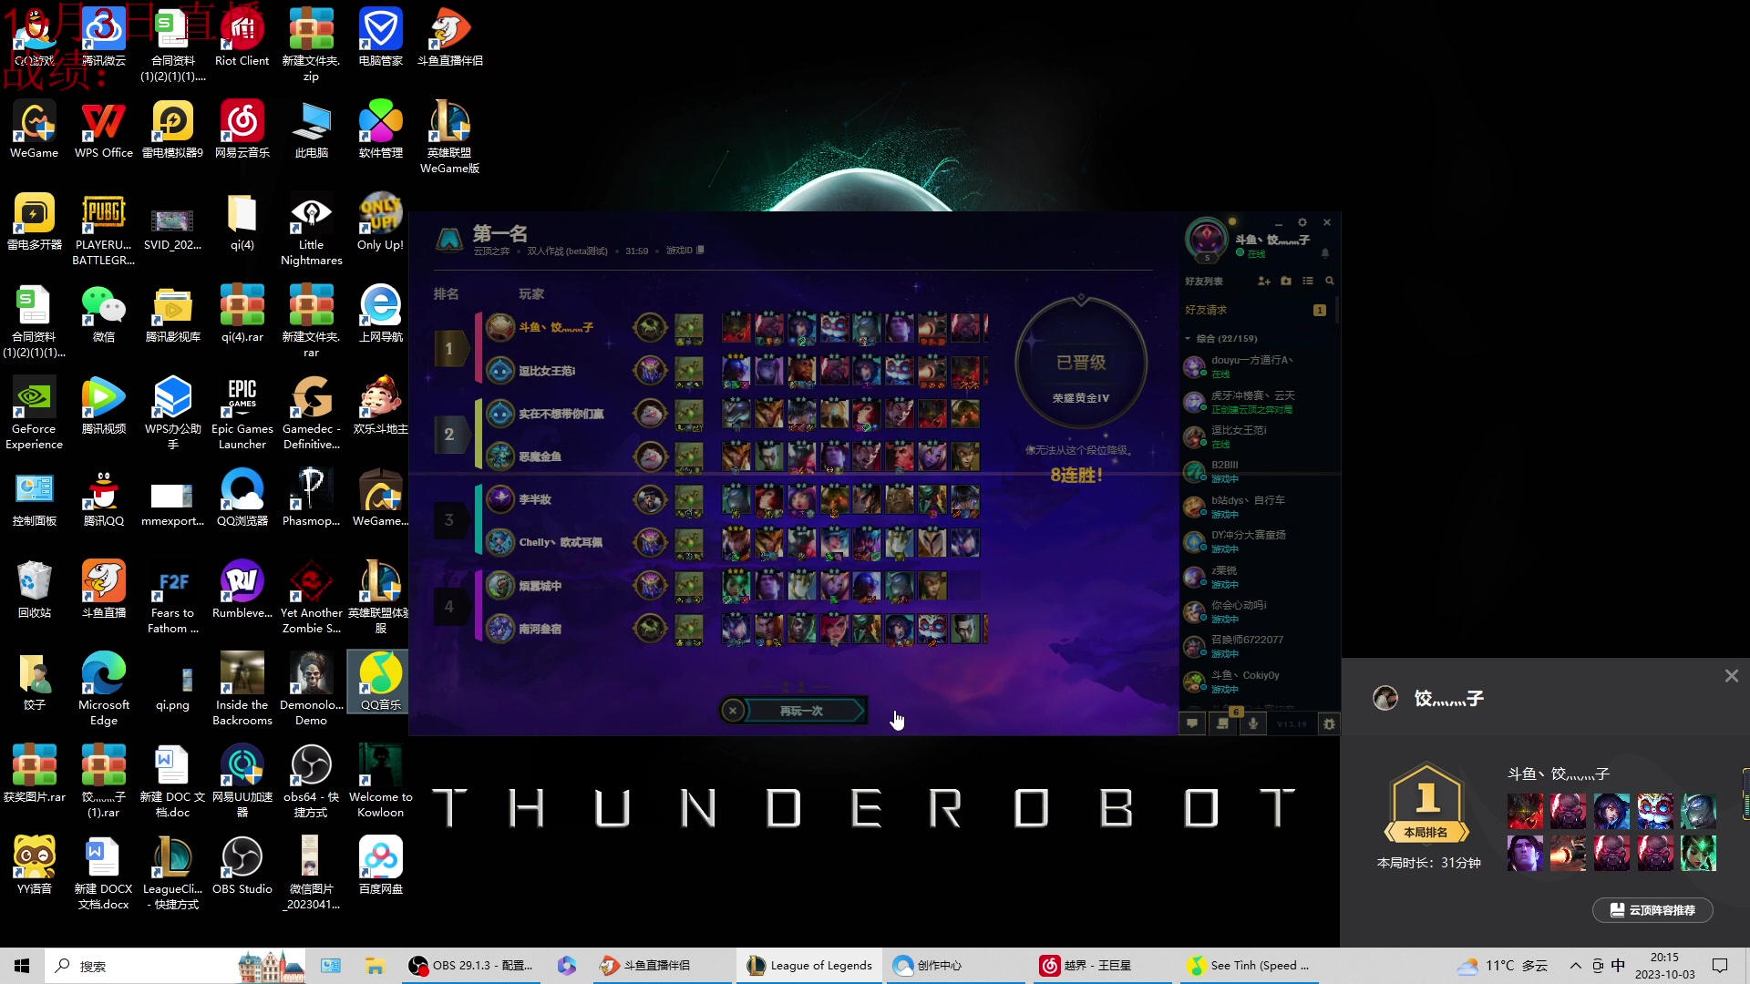Screen dimensions: 1750x984
Task: Click the little legend icon in 李半妆 row
Action: pyautogui.click(x=650, y=499)
